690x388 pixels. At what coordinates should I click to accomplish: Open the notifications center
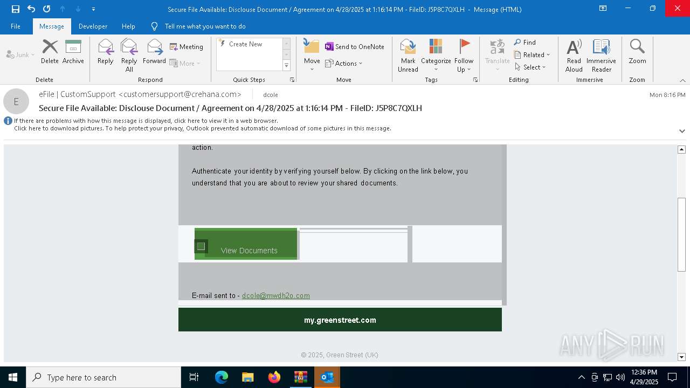[x=672, y=377]
